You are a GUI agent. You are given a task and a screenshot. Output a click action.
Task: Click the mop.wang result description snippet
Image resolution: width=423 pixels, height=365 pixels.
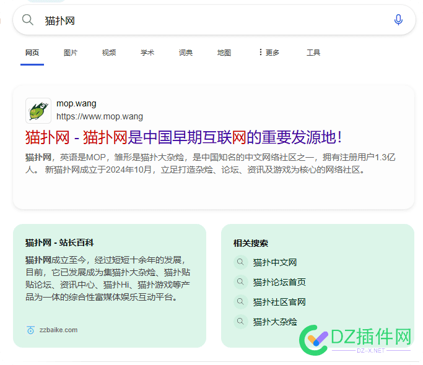[211, 163]
